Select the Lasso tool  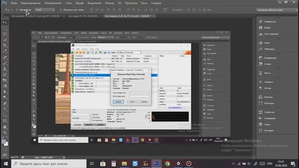click(x=5, y=34)
